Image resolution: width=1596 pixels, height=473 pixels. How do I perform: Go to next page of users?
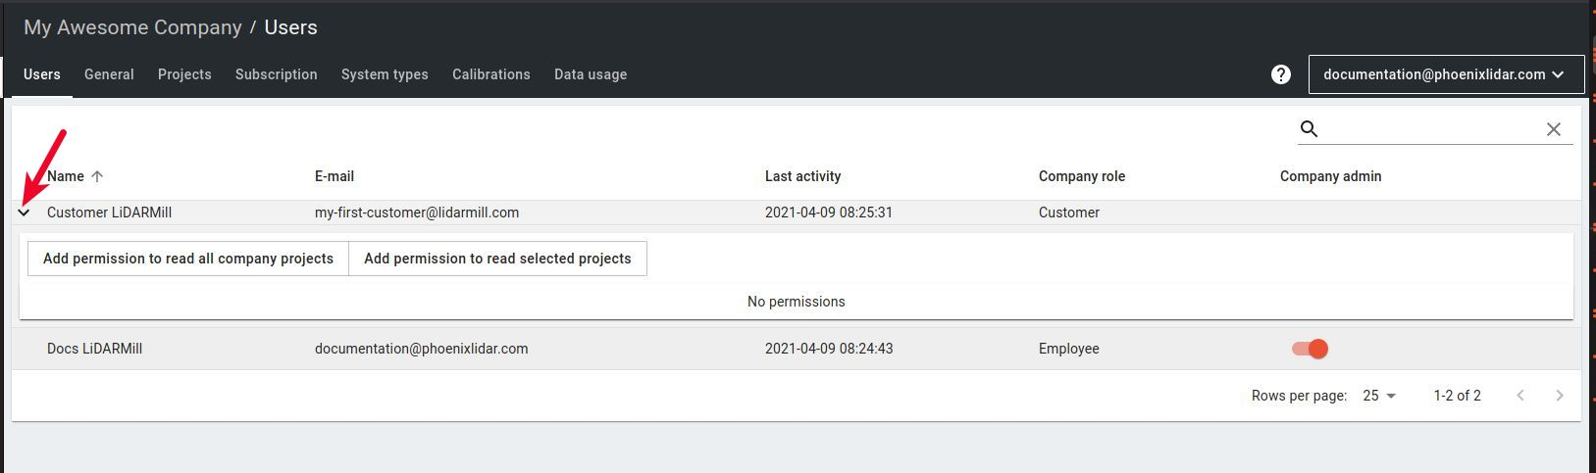[1559, 396]
